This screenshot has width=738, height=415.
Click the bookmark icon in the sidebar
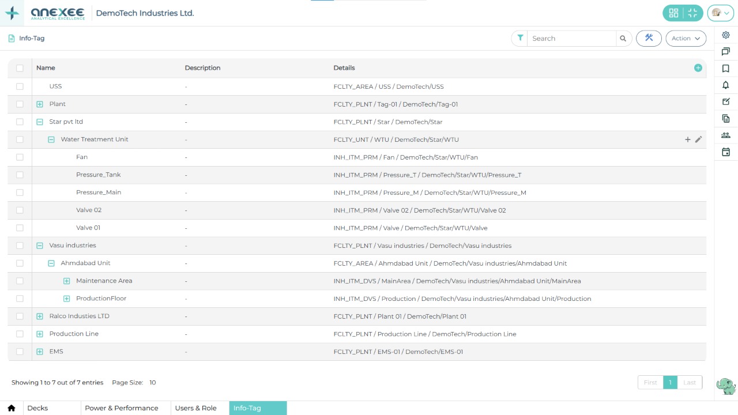point(726,68)
